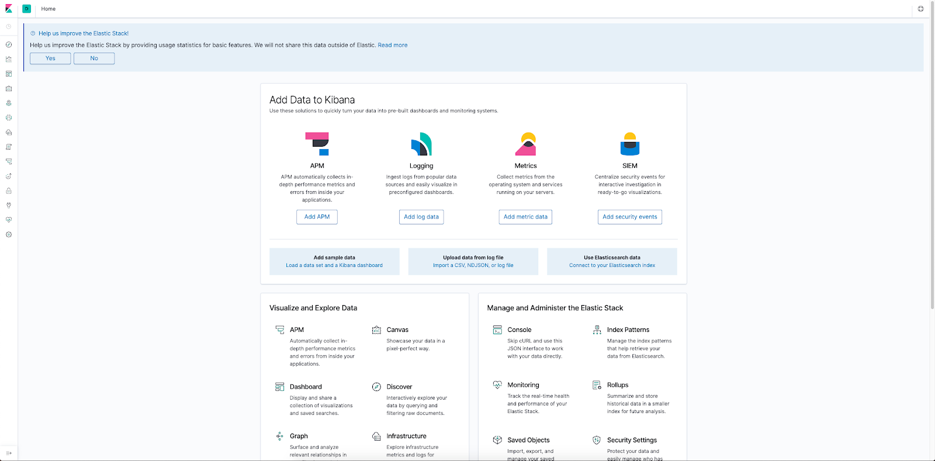
Task: Load a data set and a Kibana dashboard
Action: click(334, 265)
